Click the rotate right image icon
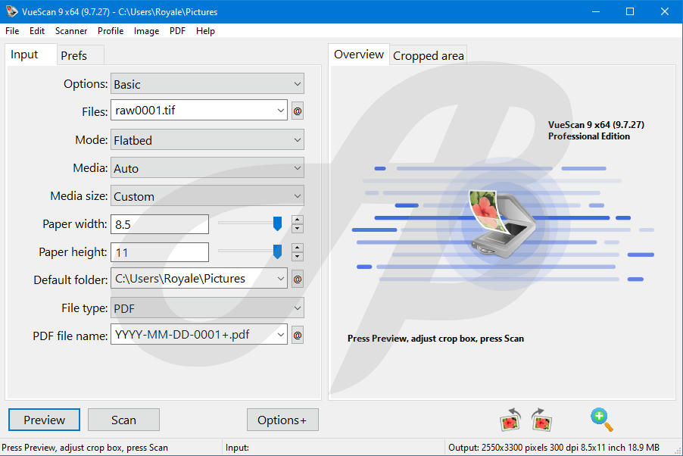Viewport: 683px width, 456px height. coord(541,420)
